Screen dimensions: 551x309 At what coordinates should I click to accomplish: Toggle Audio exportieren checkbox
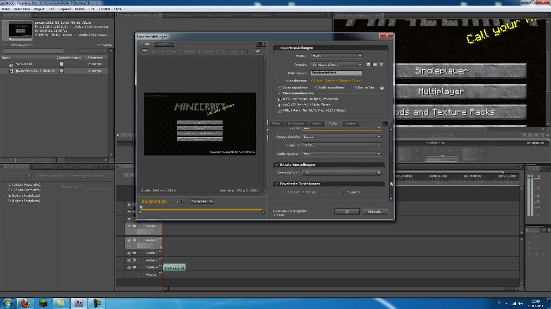click(x=316, y=88)
